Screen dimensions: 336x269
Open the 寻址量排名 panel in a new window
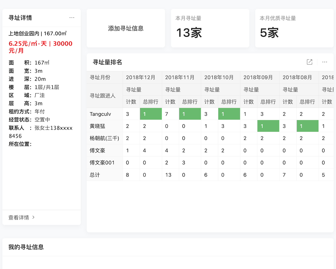[x=309, y=62]
